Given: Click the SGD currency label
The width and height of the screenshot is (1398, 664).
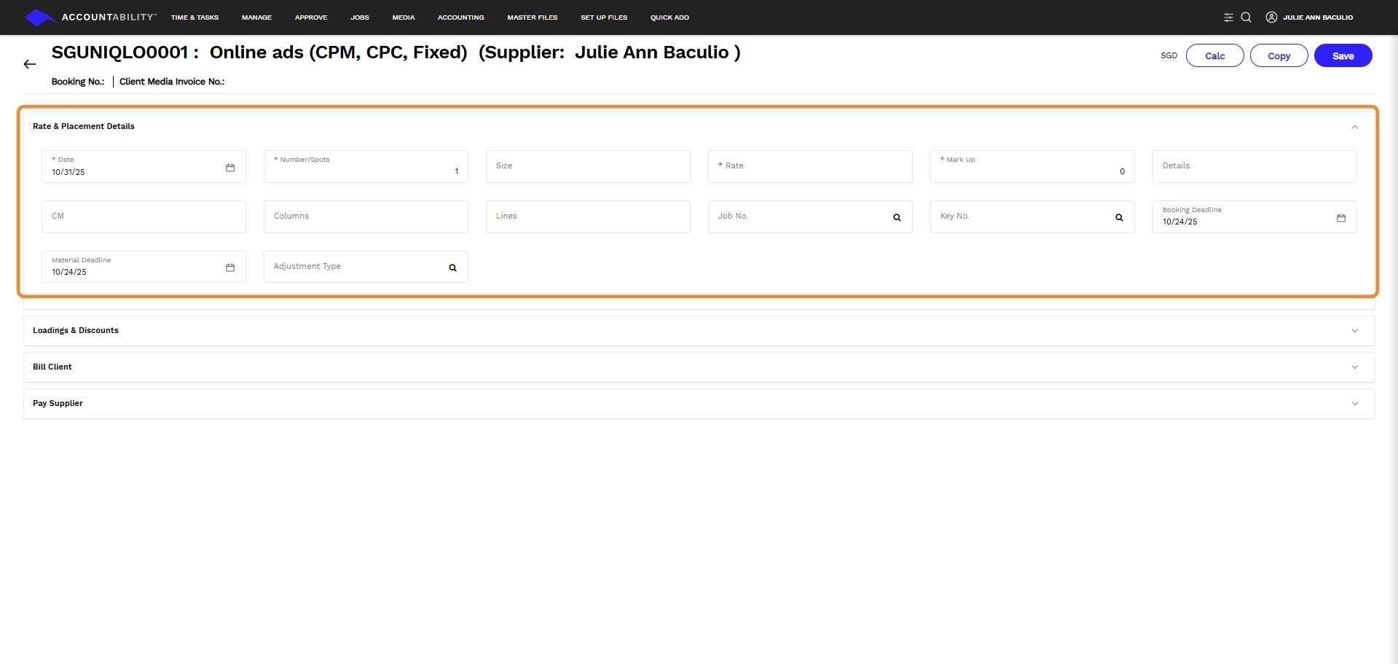Looking at the screenshot, I should pyautogui.click(x=1169, y=55).
